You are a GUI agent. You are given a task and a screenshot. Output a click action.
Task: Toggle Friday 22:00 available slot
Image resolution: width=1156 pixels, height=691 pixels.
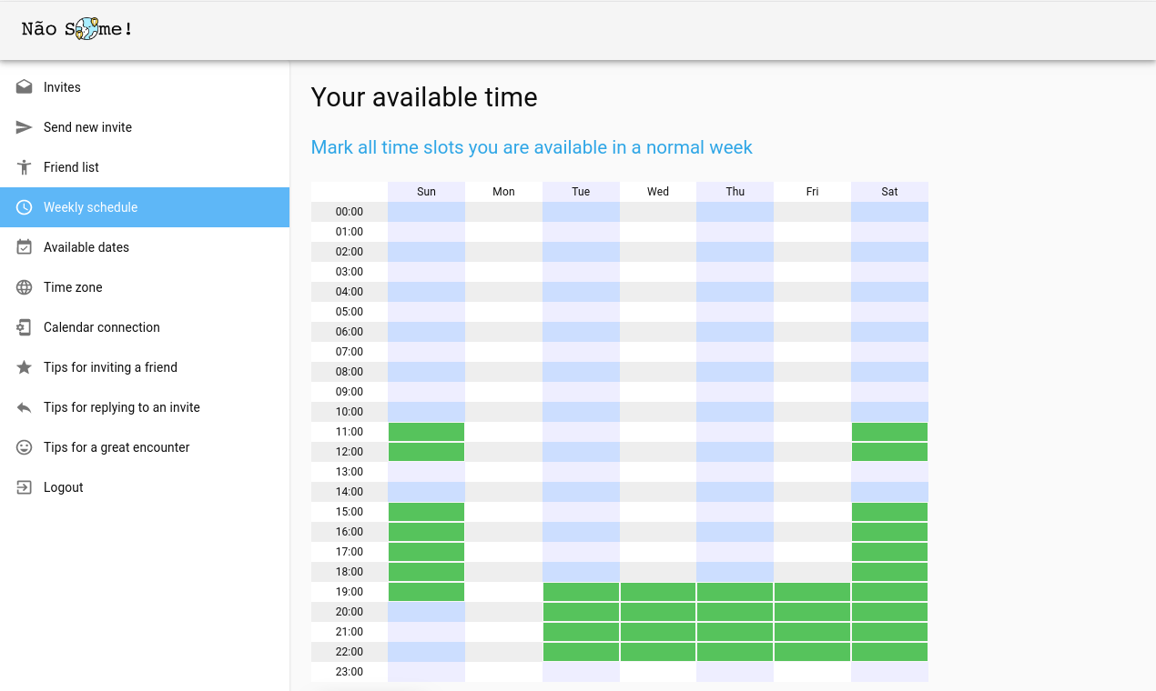point(812,652)
